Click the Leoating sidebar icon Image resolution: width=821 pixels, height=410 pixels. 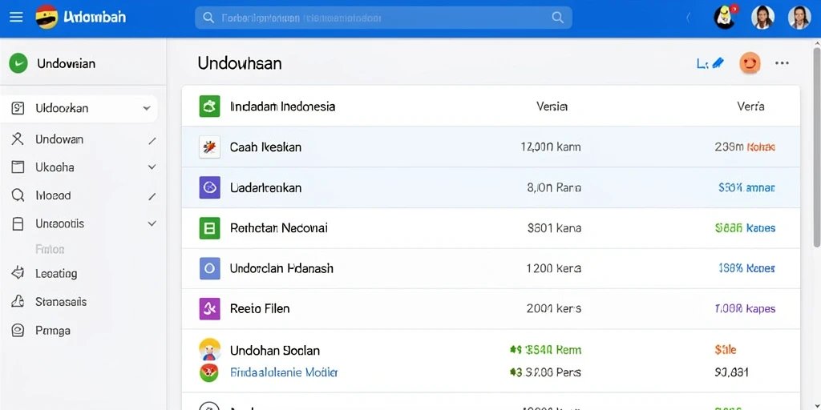click(x=18, y=273)
